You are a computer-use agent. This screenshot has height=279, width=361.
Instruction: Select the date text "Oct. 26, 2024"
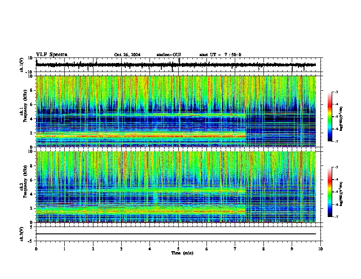point(127,55)
